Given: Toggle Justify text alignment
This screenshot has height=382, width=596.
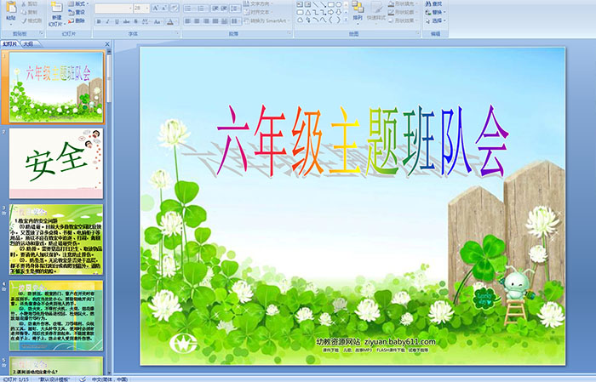Looking at the screenshot, I should pos(215,21).
